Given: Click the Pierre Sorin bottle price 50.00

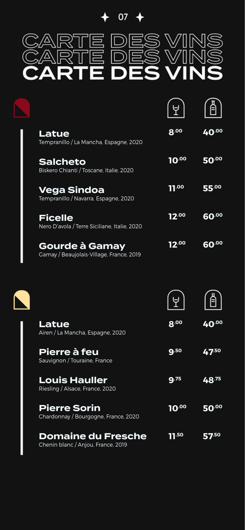Looking at the screenshot, I should [x=212, y=408].
